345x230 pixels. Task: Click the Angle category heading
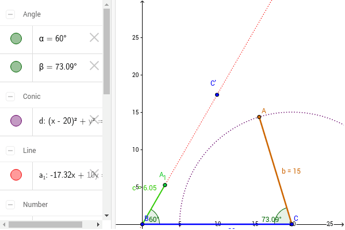point(32,14)
